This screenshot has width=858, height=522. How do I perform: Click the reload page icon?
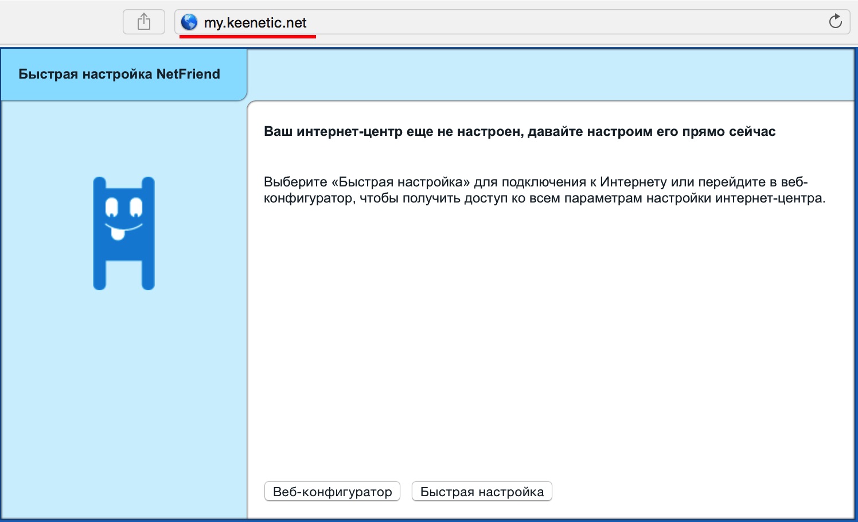(835, 22)
